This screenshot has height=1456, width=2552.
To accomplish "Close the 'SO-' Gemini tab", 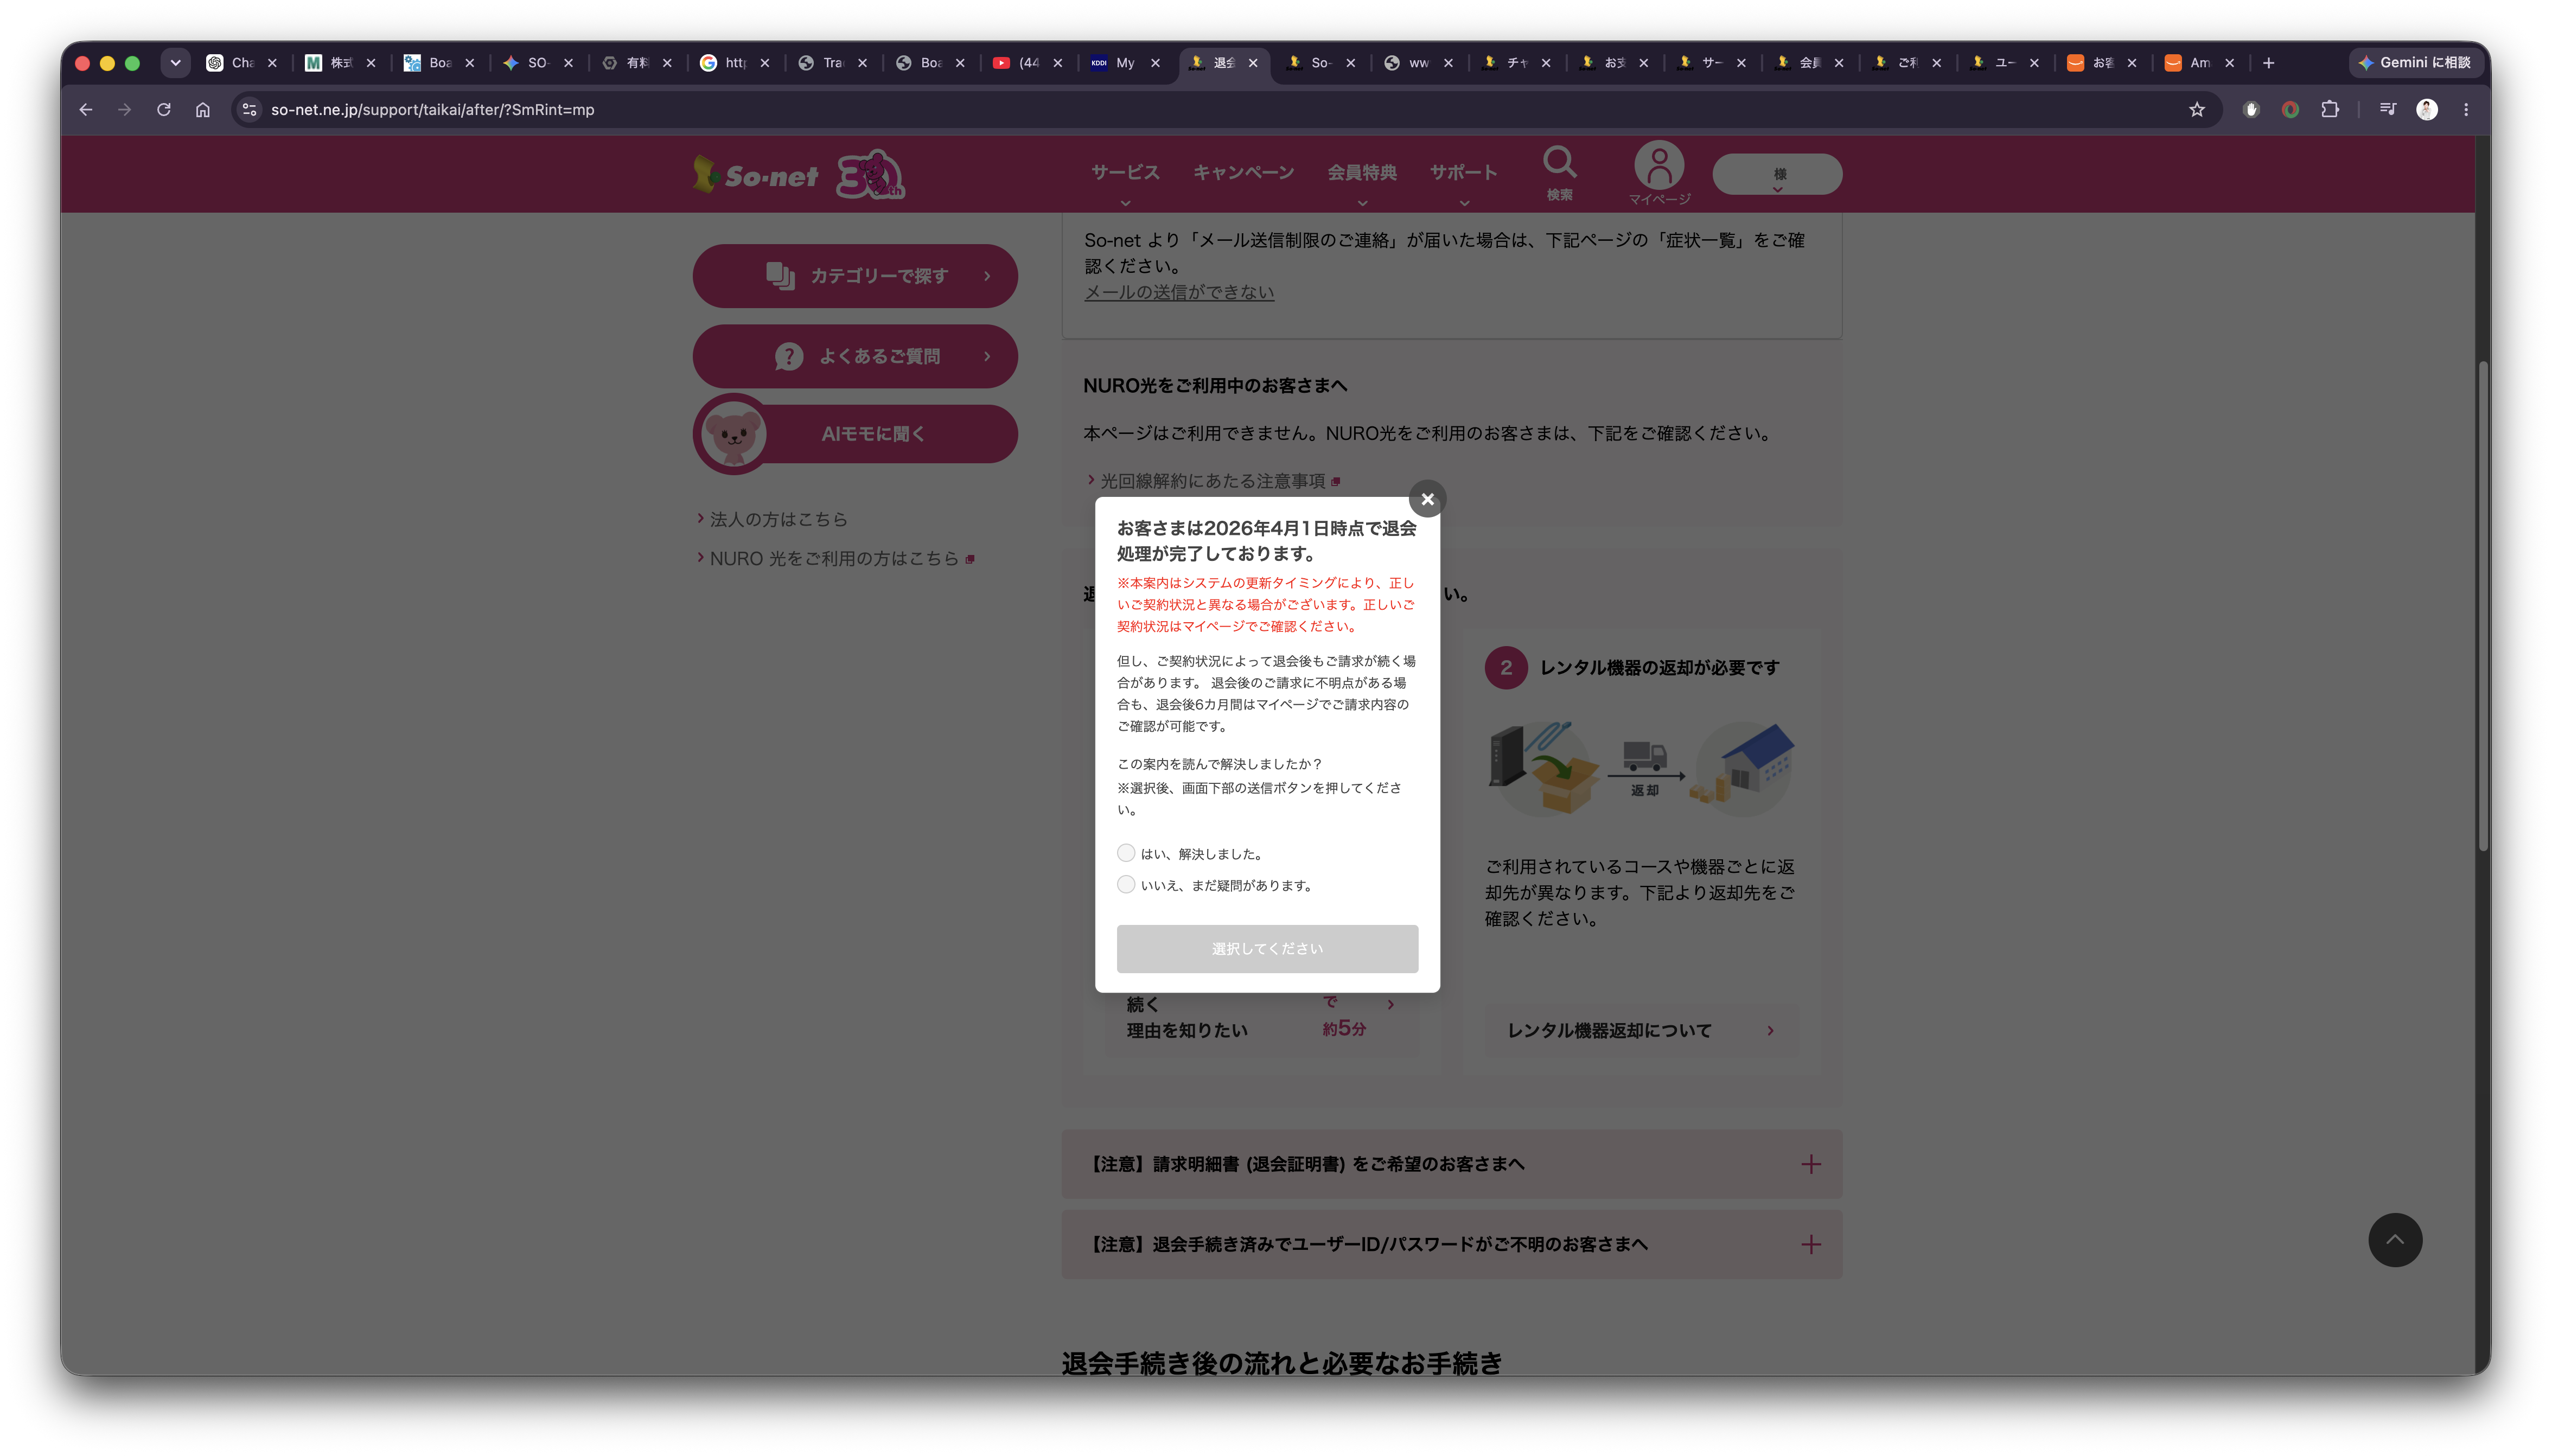I will [x=568, y=62].
